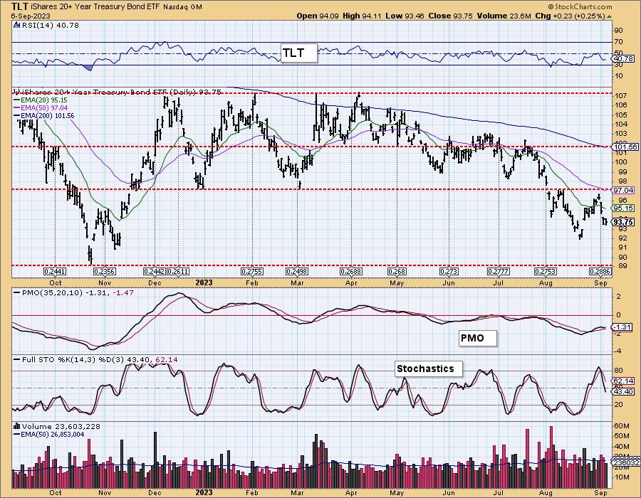Click the boxed 'Stochastics' annotation label
This screenshot has height=498, width=641.
[429, 369]
